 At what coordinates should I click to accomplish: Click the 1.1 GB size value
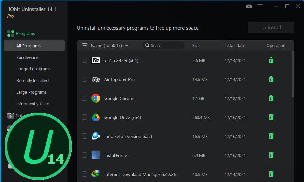click(x=198, y=98)
